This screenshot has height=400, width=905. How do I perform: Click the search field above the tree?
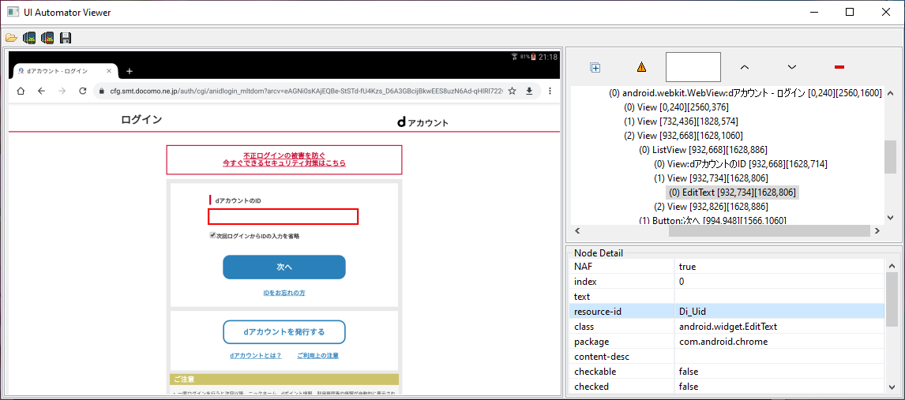tap(693, 67)
